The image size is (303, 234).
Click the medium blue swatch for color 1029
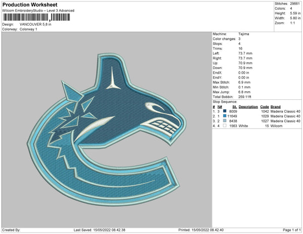pyautogui.click(x=225, y=116)
